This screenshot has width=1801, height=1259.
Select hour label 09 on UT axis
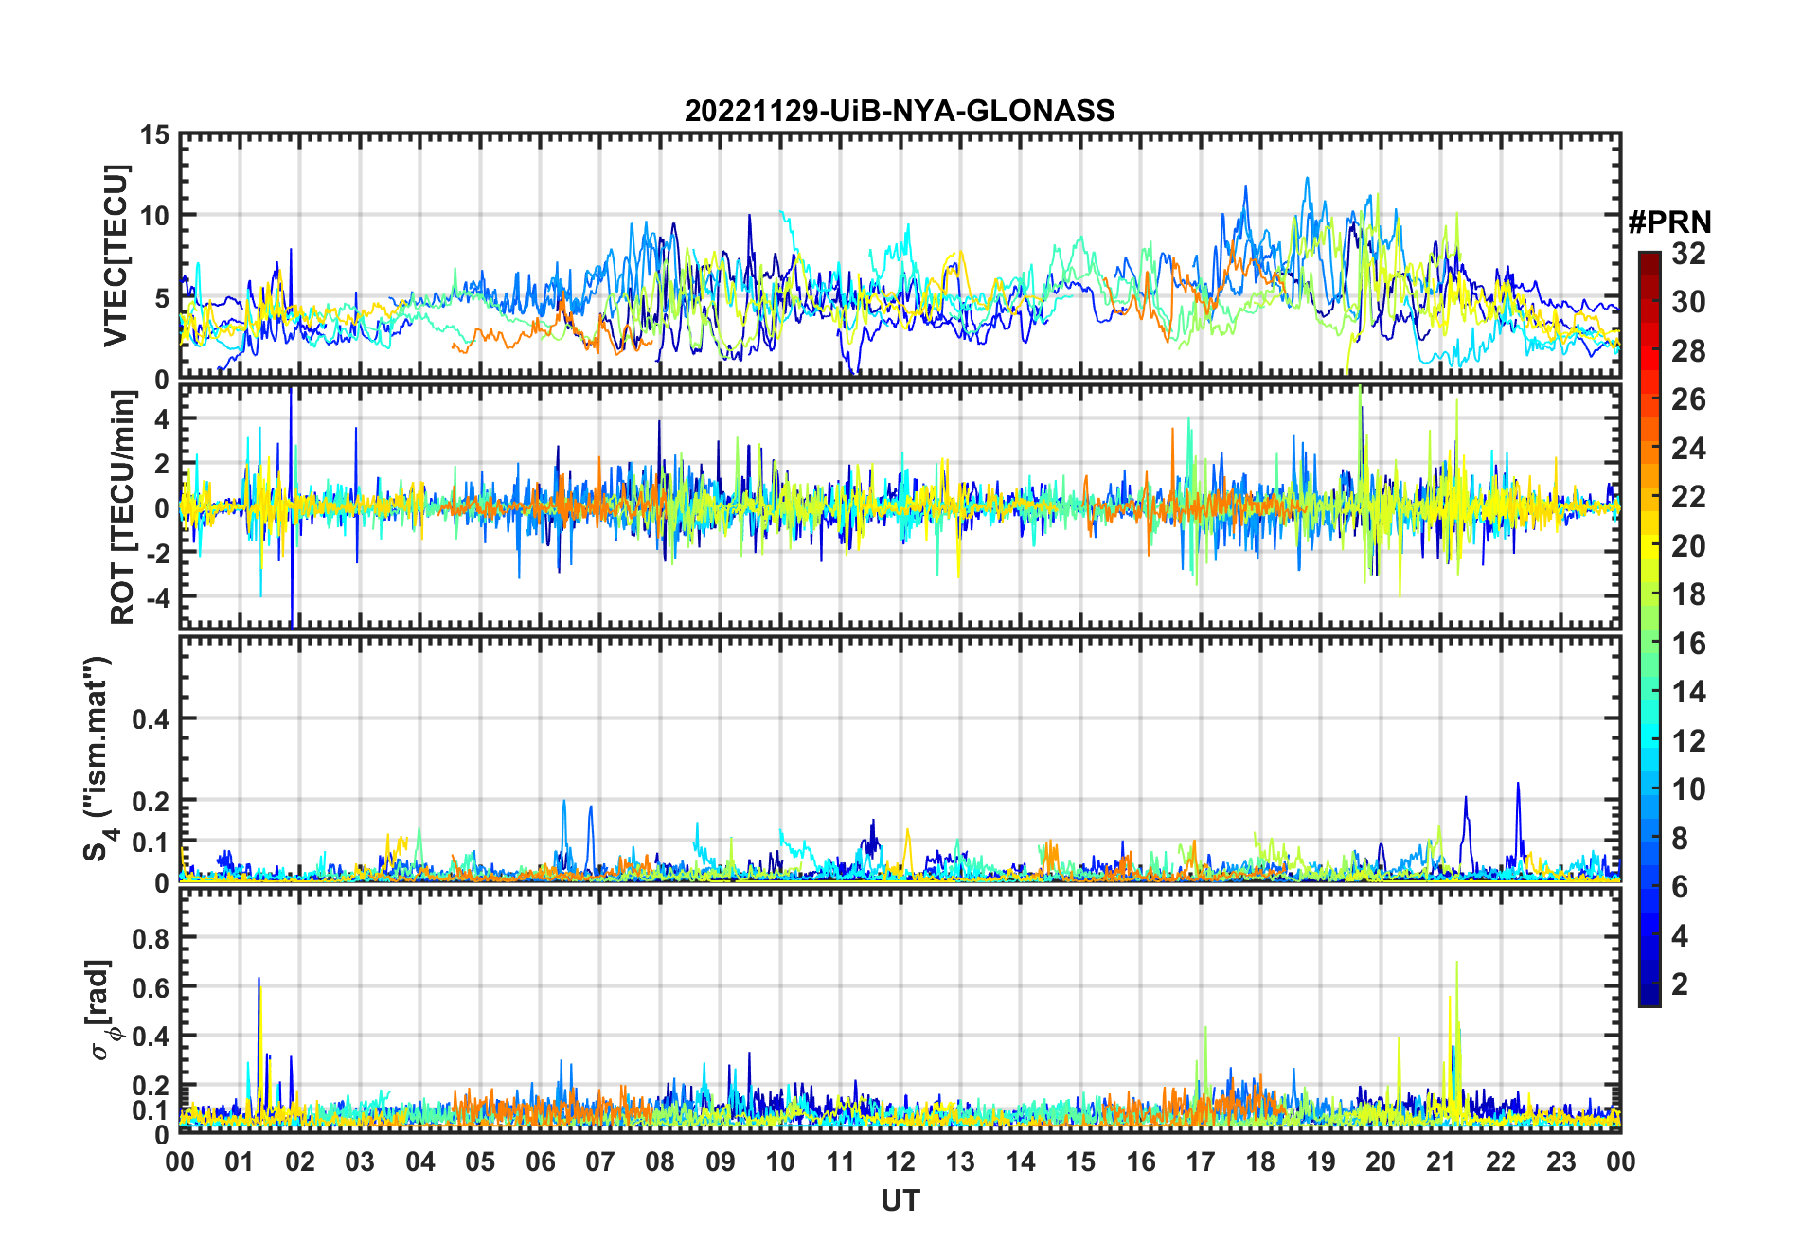point(721,1161)
